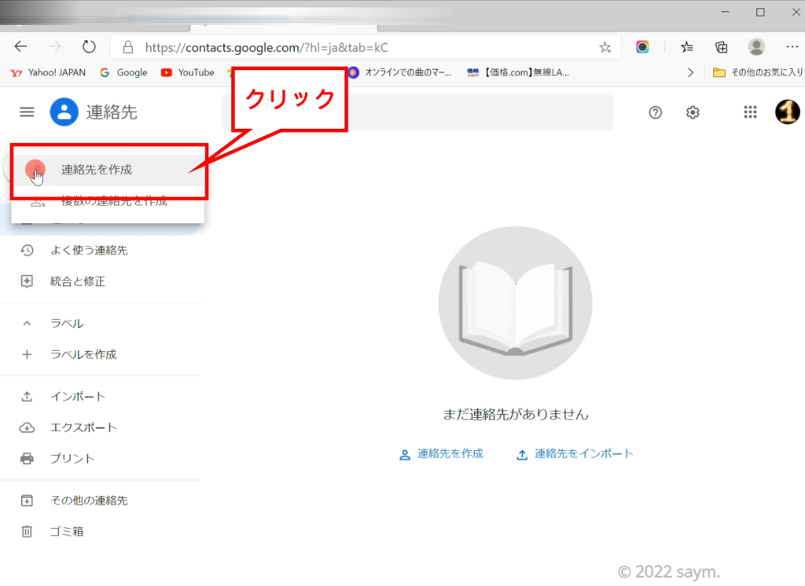805x586 pixels.
Task: Click ラベルを作成 in the sidebar
Action: [x=83, y=354]
